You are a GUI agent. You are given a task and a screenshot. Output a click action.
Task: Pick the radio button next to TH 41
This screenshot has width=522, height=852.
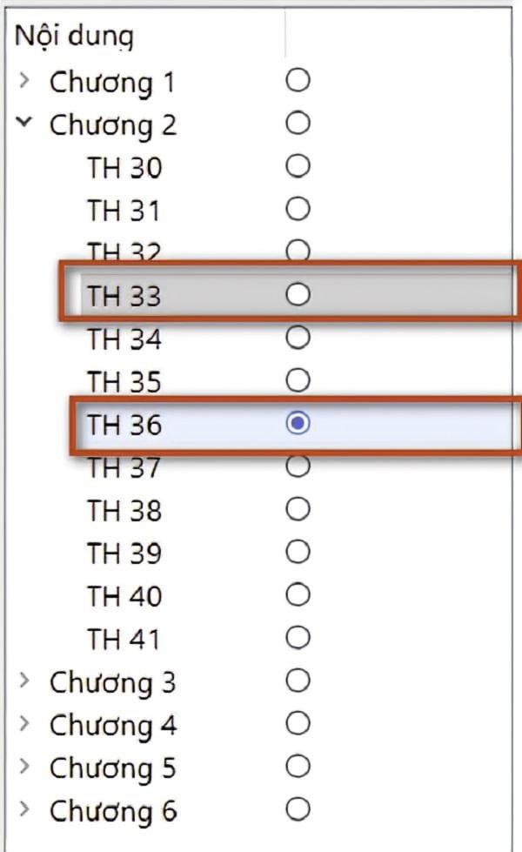pyautogui.click(x=298, y=639)
